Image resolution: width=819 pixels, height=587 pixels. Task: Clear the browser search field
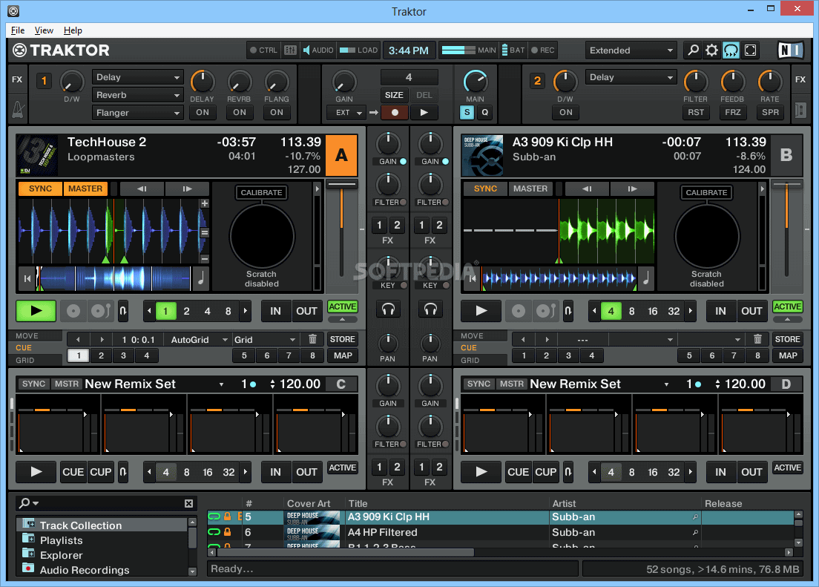pos(188,503)
